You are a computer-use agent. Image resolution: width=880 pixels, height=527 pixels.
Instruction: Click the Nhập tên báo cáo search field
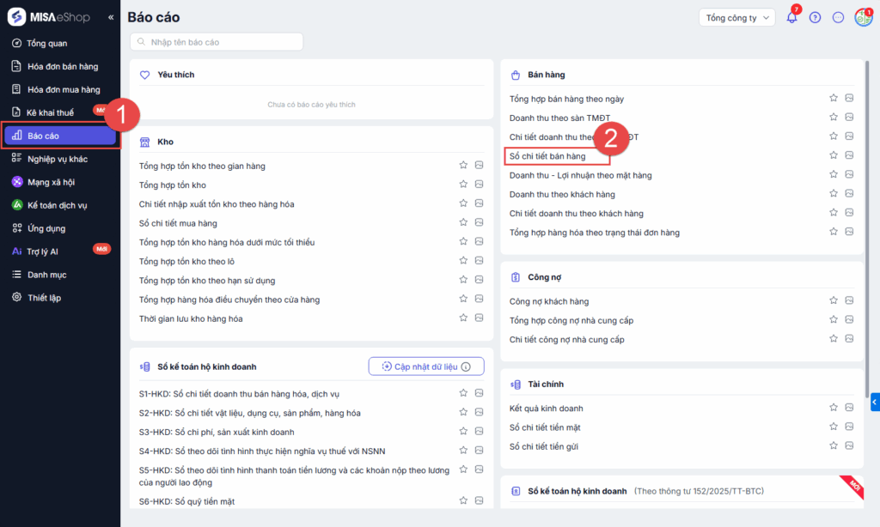tap(217, 41)
